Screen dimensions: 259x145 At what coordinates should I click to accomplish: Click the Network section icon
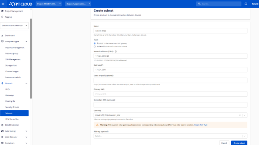2,83
